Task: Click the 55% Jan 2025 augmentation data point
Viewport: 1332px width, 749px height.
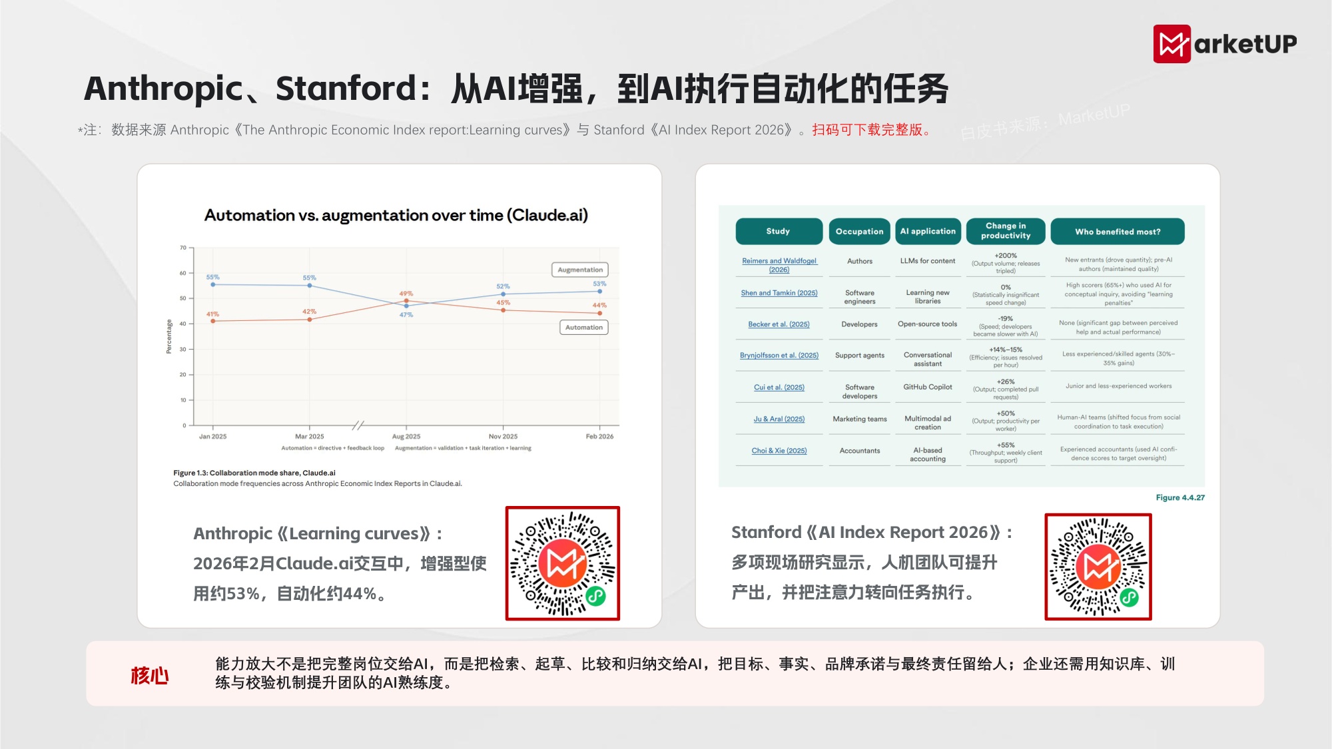Action: tap(213, 284)
